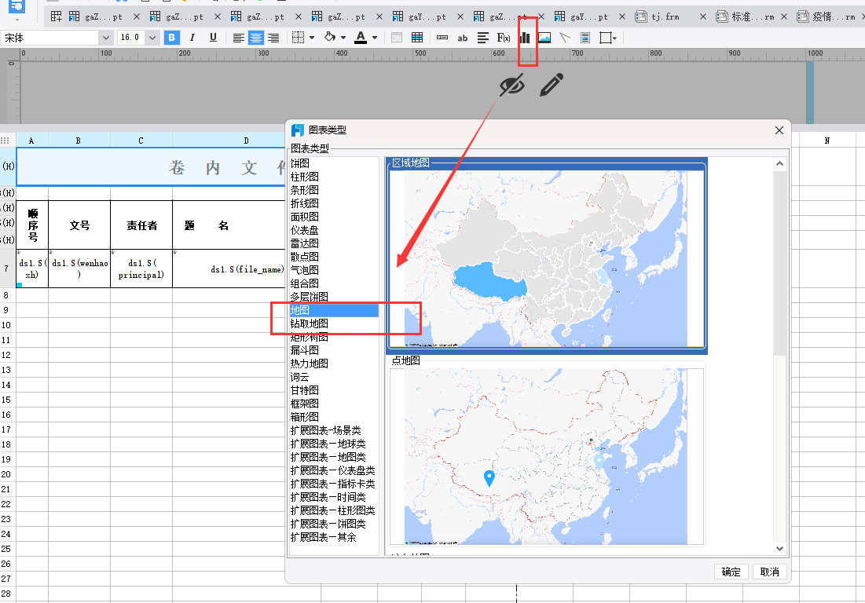Viewport: 865px width, 603px height.
Task: Select the 区域地图 map thumbnail
Action: pos(547,256)
